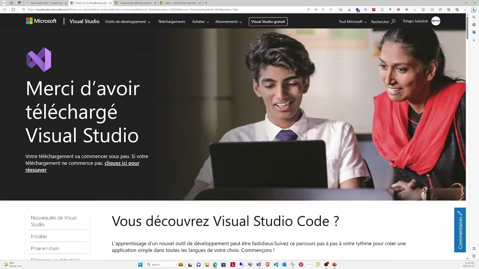Close the Thank You for Downloading tab
This screenshot has height=269, width=479.
click(x=110, y=3)
